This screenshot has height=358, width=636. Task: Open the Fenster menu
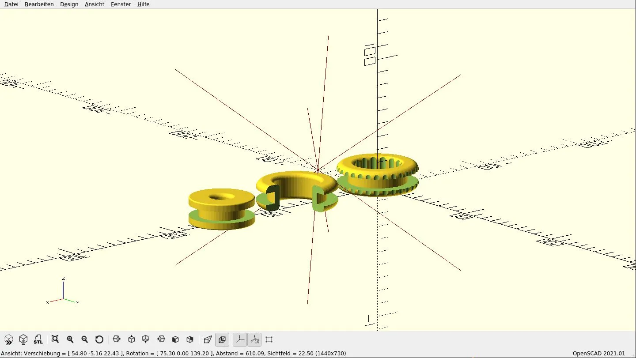[x=121, y=4]
